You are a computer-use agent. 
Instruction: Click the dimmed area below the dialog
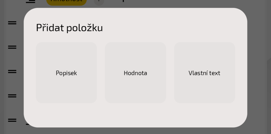point(135,131)
